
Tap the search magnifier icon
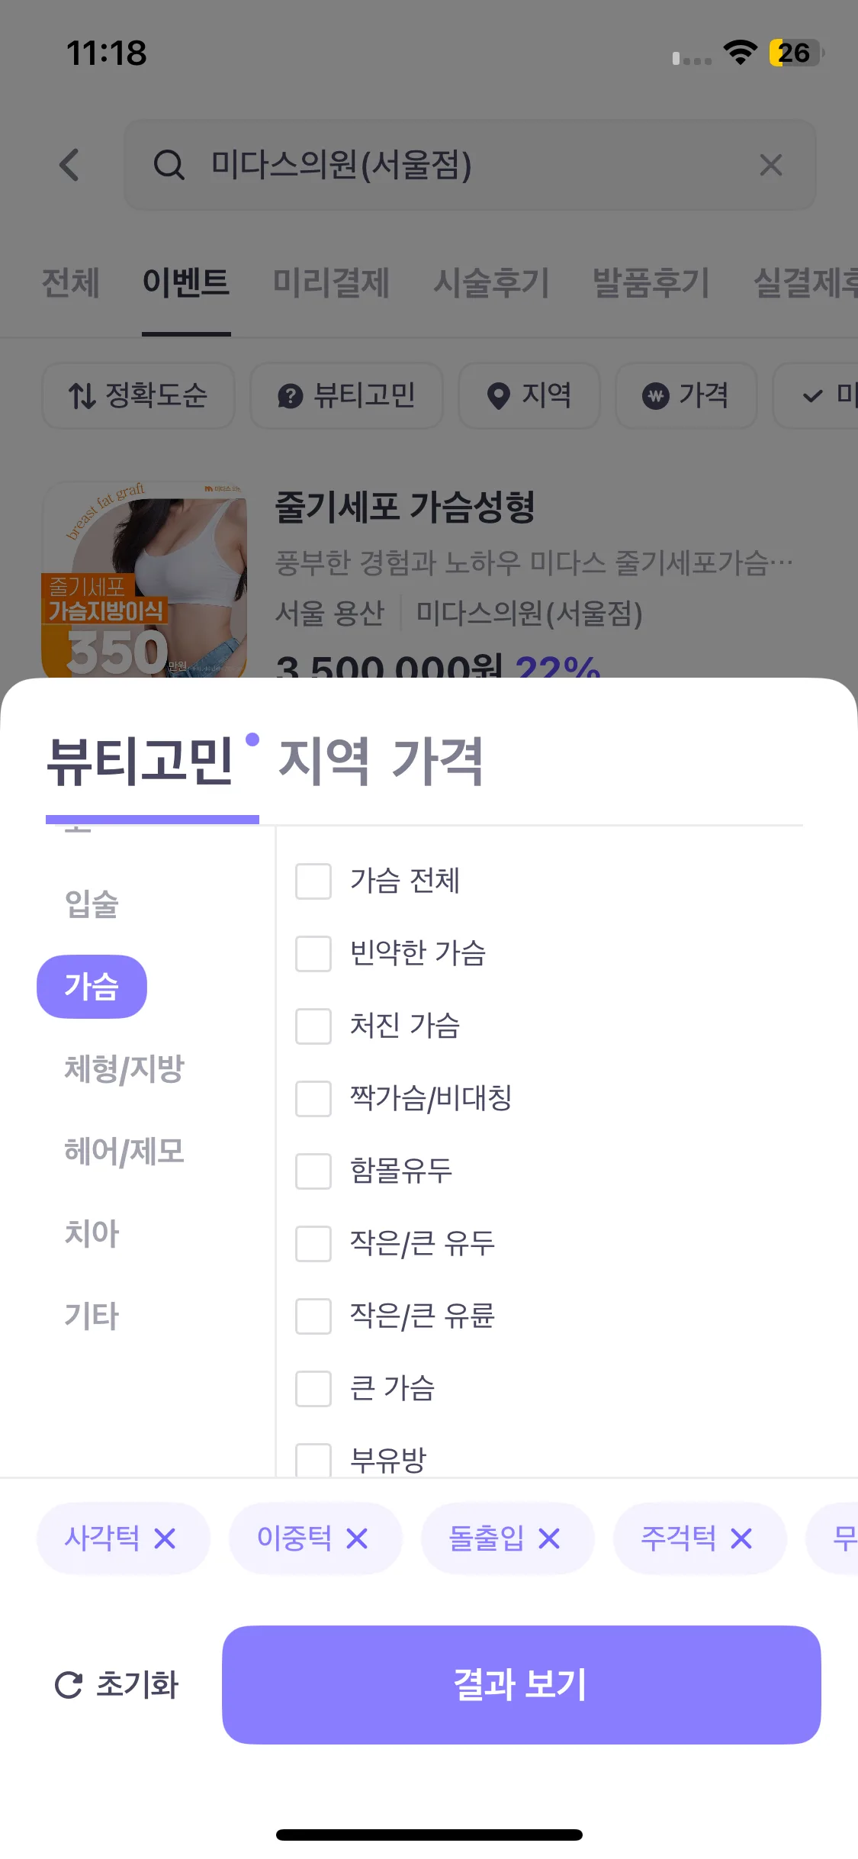pos(169,165)
